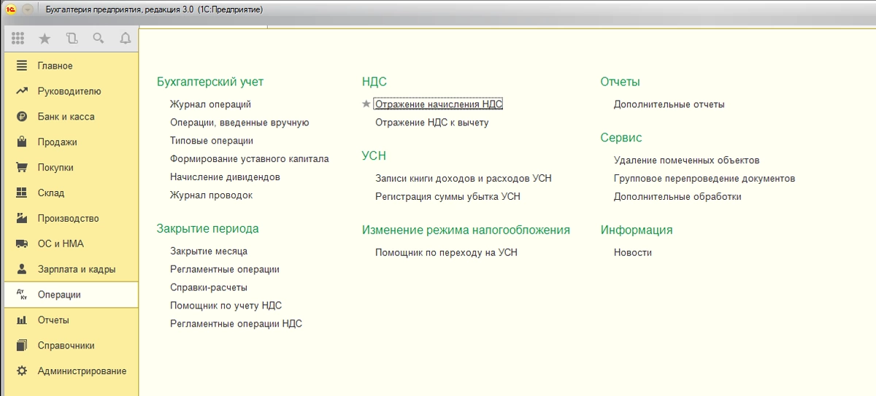
Task: Expand the title bar dropdown arrow
Action: click(x=28, y=9)
